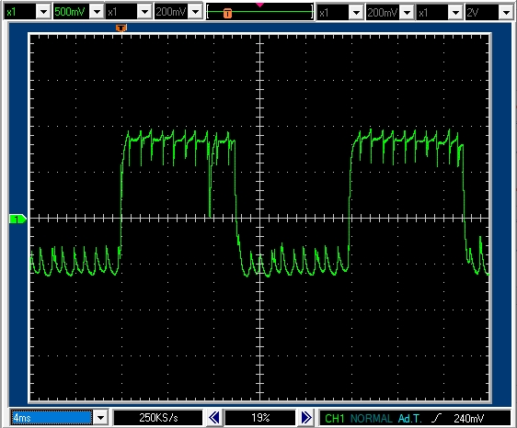
Task: Click the right blue arrow beside 19%
Action: pos(306,418)
